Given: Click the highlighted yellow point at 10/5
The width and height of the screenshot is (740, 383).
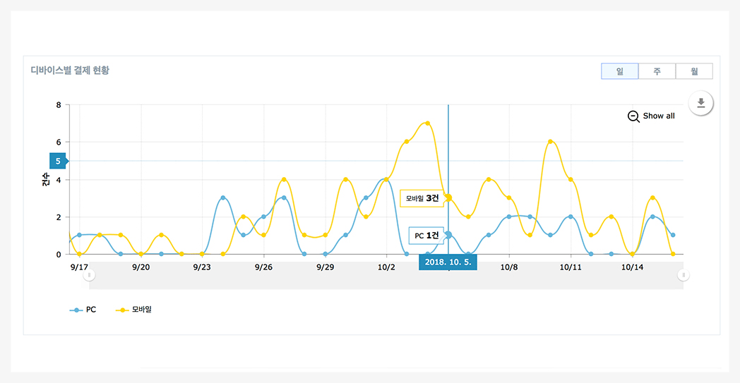Looking at the screenshot, I should pyautogui.click(x=448, y=197).
